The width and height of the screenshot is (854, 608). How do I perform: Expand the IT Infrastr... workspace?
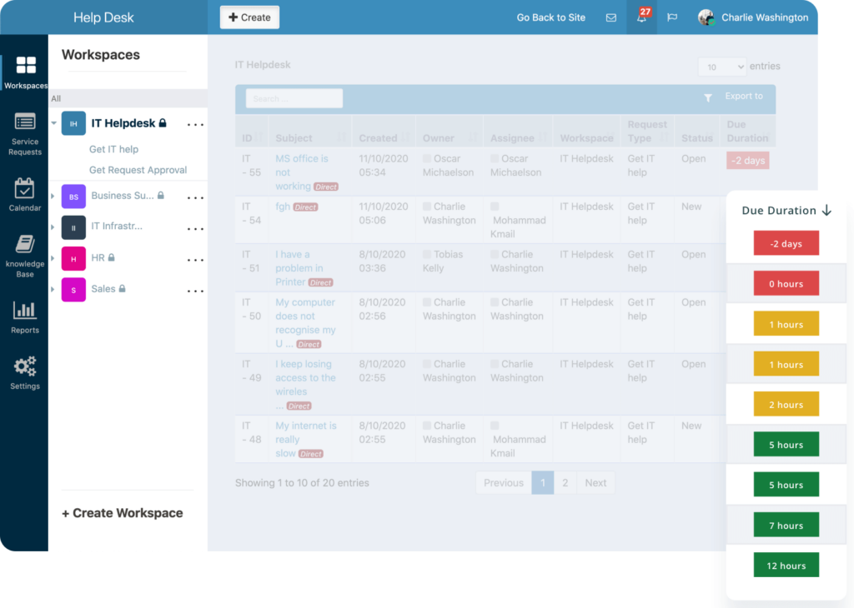(x=53, y=227)
